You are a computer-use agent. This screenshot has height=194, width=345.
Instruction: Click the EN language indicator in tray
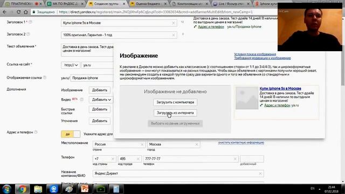coord(313,189)
